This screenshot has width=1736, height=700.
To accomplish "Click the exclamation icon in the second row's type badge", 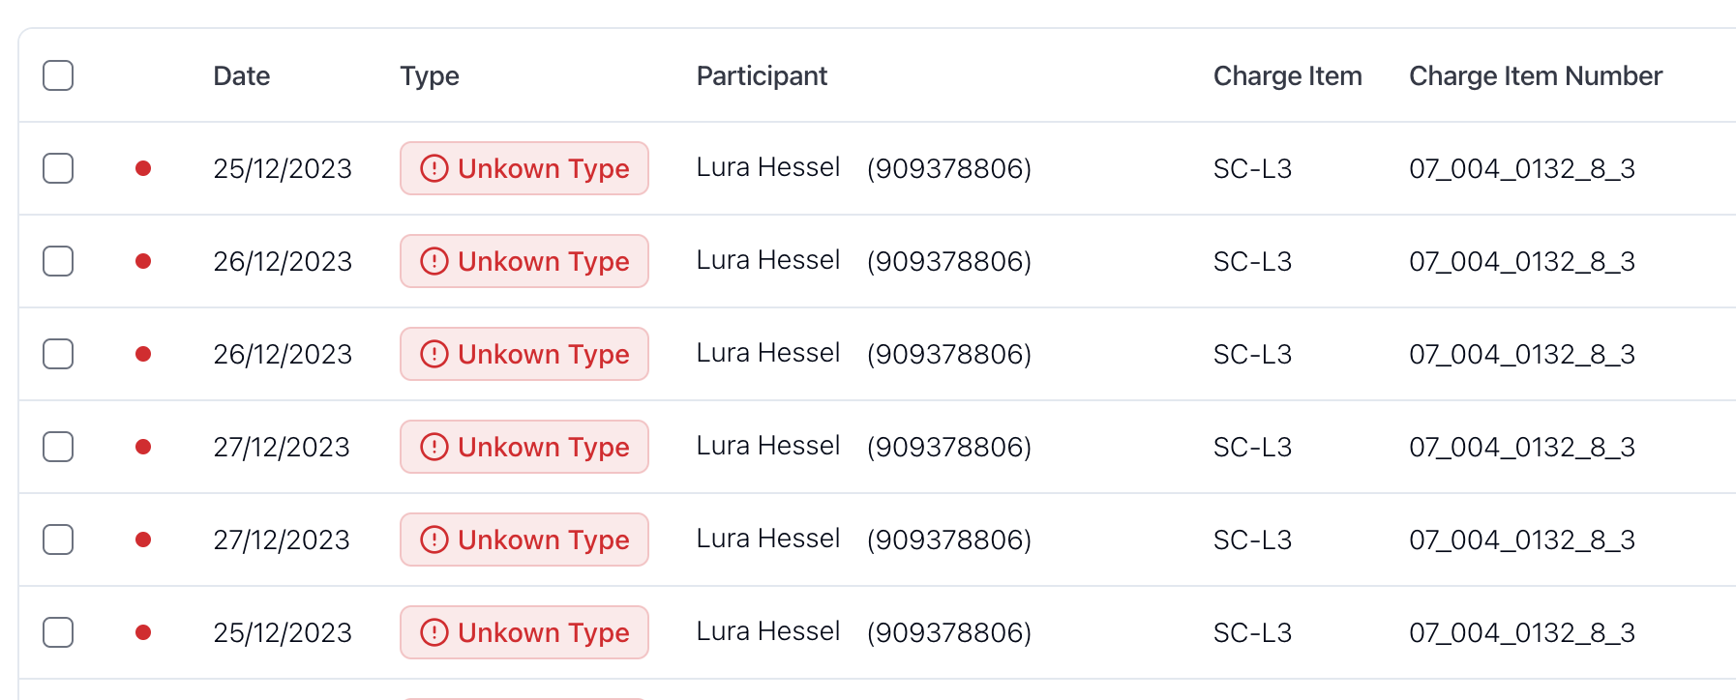I will (x=434, y=261).
